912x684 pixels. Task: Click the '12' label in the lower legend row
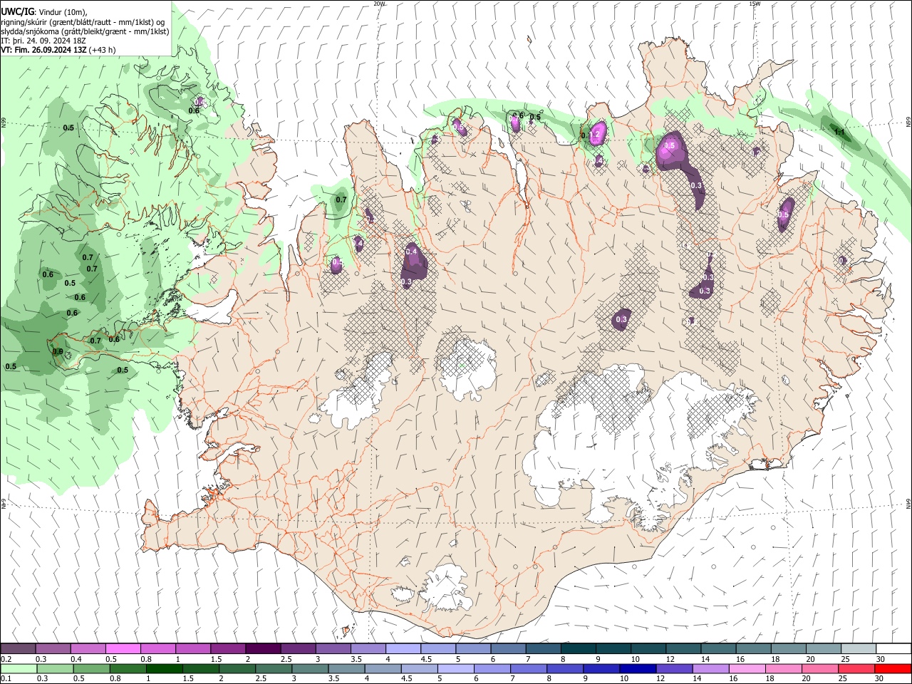[662, 678]
